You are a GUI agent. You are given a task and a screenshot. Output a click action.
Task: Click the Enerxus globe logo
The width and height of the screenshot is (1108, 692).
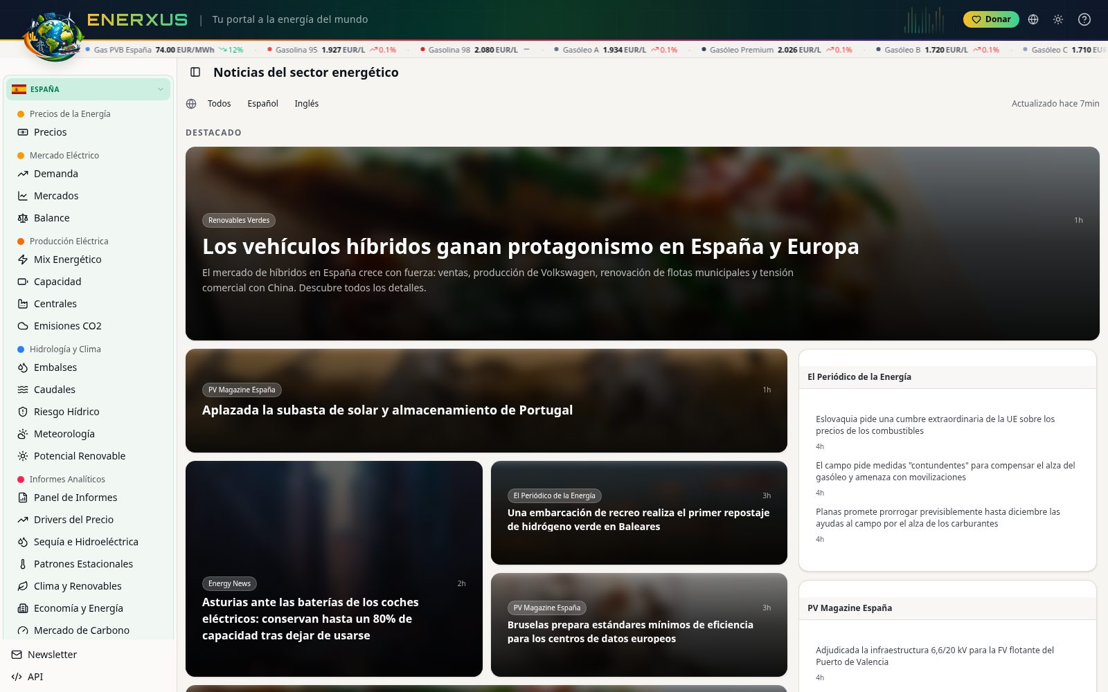click(x=52, y=36)
